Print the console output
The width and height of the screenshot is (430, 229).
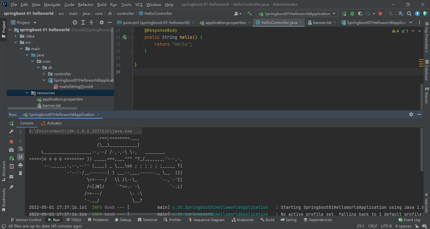(x=20, y=165)
